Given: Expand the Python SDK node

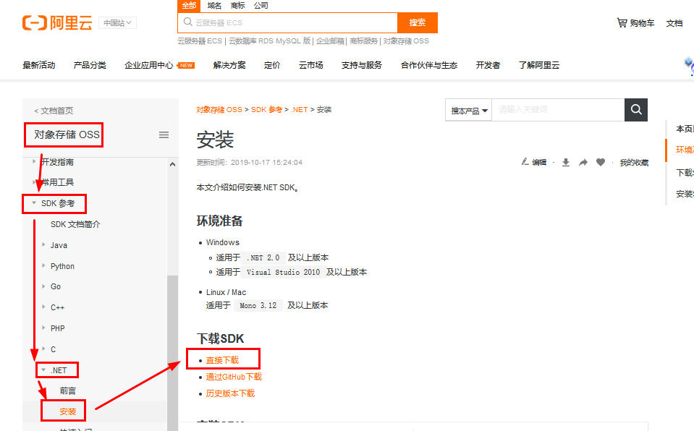Looking at the screenshot, I should coord(43,265).
